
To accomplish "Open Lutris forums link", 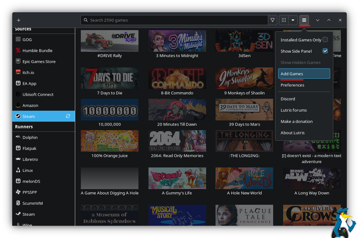I will tap(294, 110).
